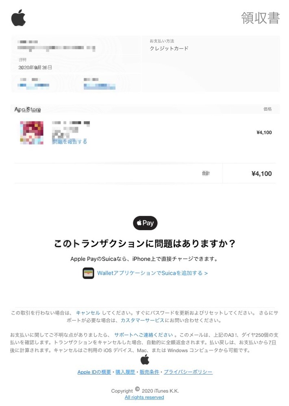
Task: Click the Apple Pay badge icon
Action: pos(145,223)
